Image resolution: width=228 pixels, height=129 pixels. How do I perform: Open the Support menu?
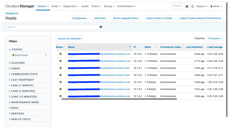tap(202, 6)
